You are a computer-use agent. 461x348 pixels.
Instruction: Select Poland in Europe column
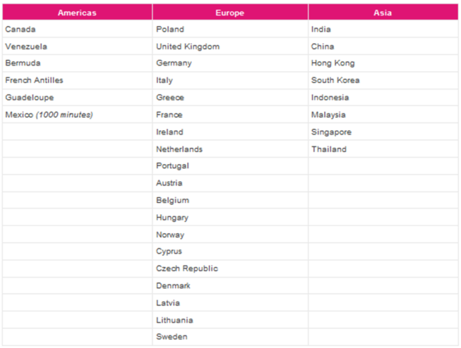click(x=170, y=29)
